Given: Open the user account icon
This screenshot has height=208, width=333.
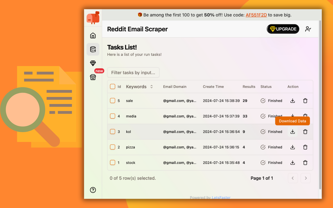Looking at the screenshot, I should tap(308, 29).
